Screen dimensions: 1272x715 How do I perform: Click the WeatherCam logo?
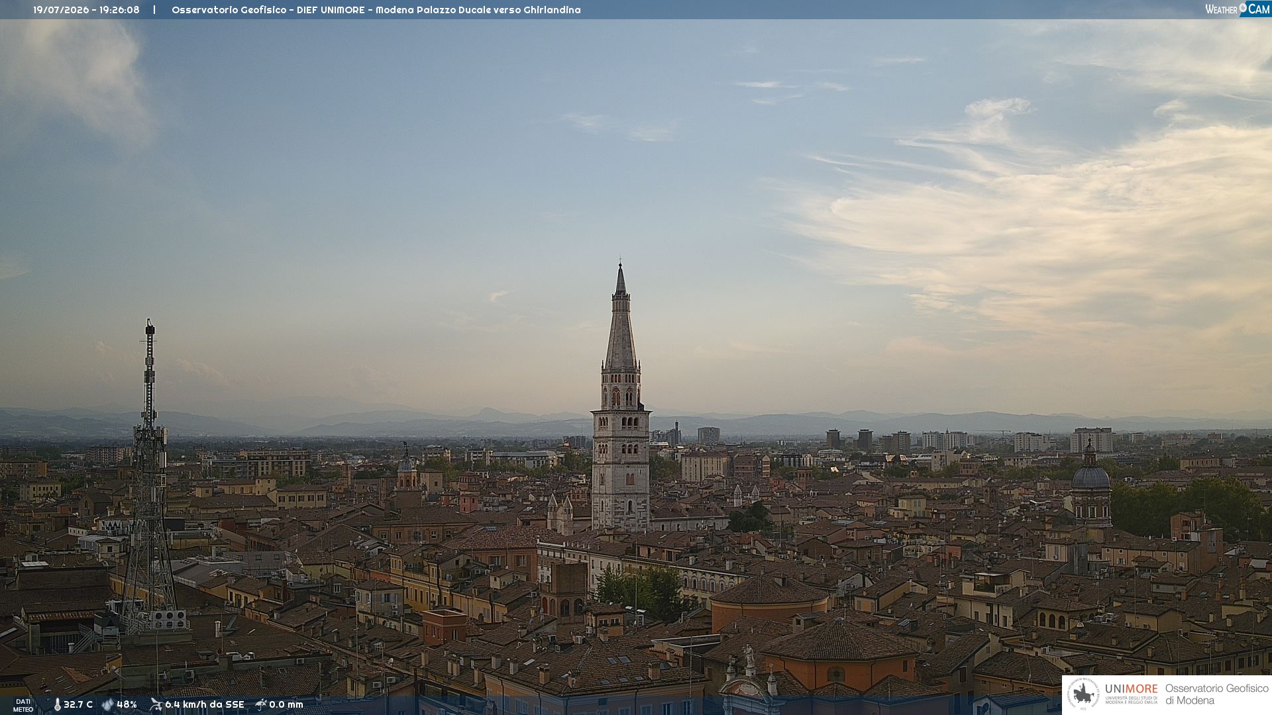click(x=1238, y=9)
